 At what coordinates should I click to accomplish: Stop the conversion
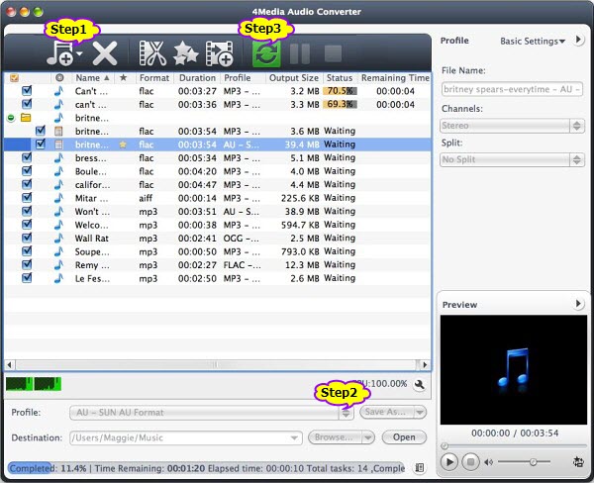pyautogui.click(x=333, y=53)
